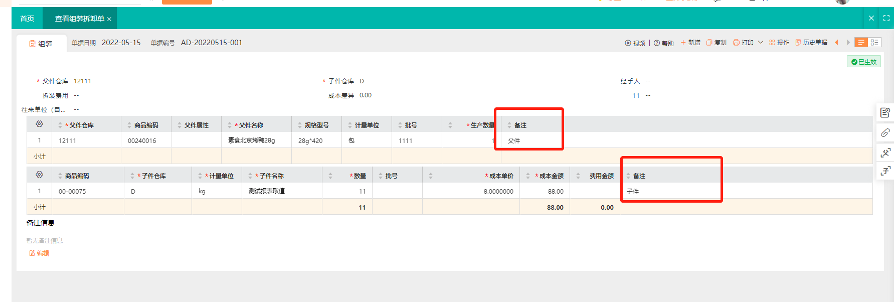The width and height of the screenshot is (894, 302).
Task: Close the 查看组装拆卸单 tab
Action: point(109,19)
